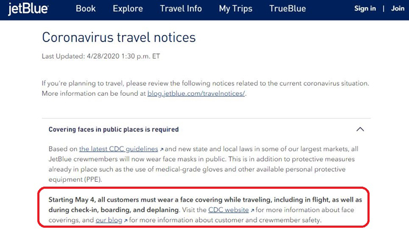
Task: Open the 'our blog' link
Action: pos(109,220)
